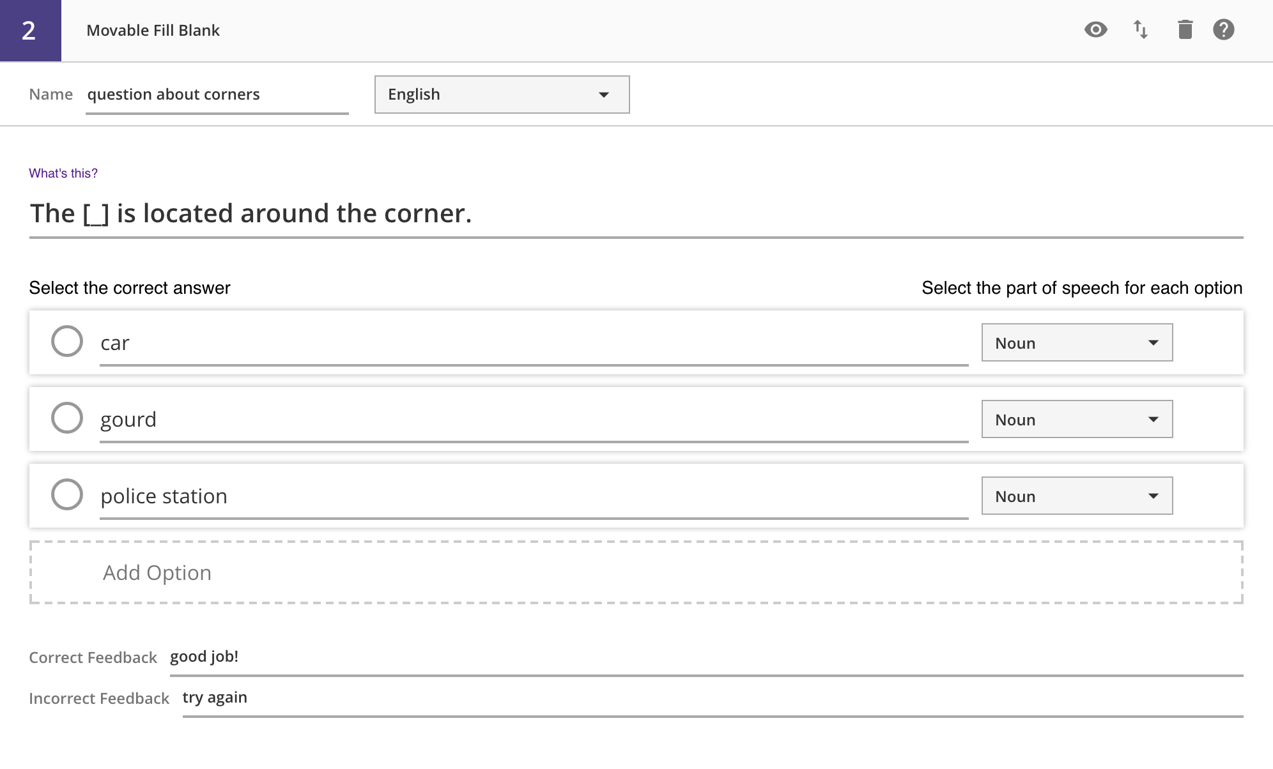This screenshot has height=769, width=1273.
Task: Click the Add Option button
Action: tap(636, 572)
